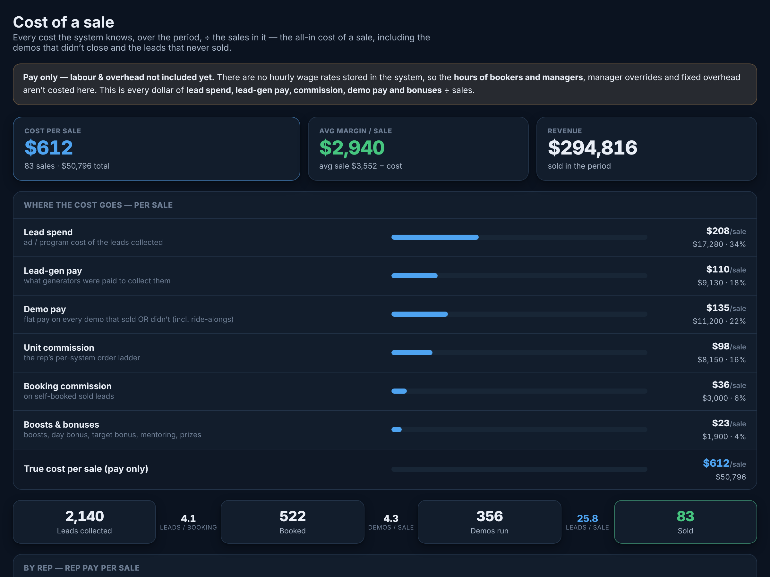The height and width of the screenshot is (577, 770).
Task: Click the green 83 Sold card
Action: click(x=685, y=522)
